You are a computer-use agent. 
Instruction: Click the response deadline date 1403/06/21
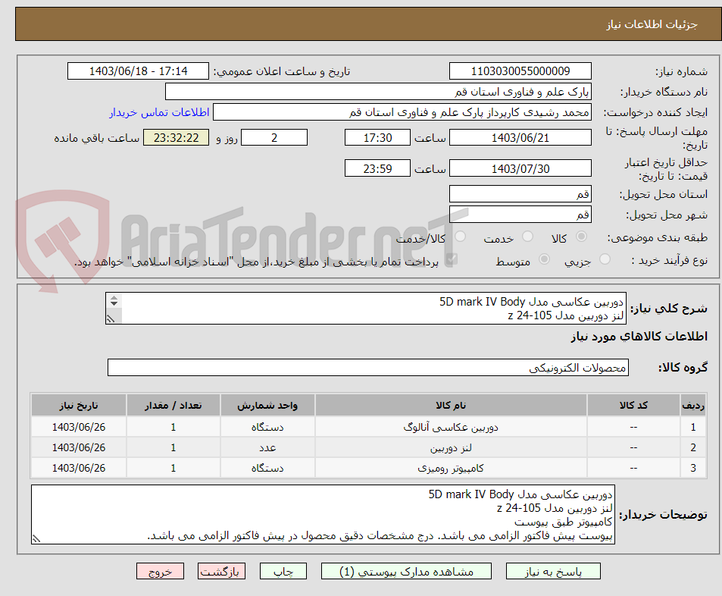tap(520, 137)
